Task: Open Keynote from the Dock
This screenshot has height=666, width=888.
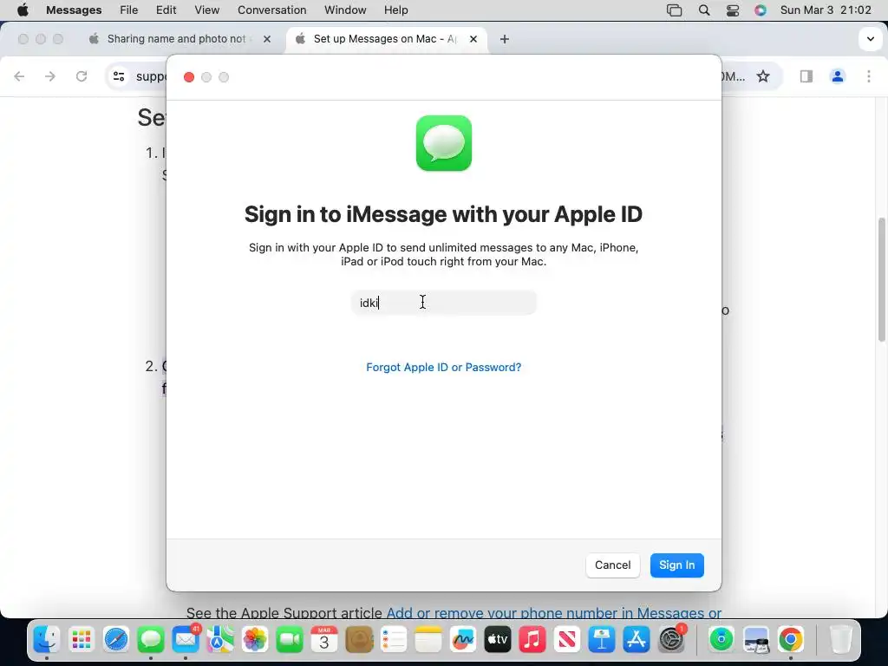Action: tap(602, 639)
